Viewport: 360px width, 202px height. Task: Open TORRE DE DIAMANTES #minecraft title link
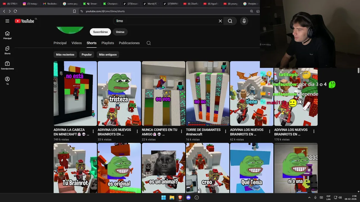203,132
